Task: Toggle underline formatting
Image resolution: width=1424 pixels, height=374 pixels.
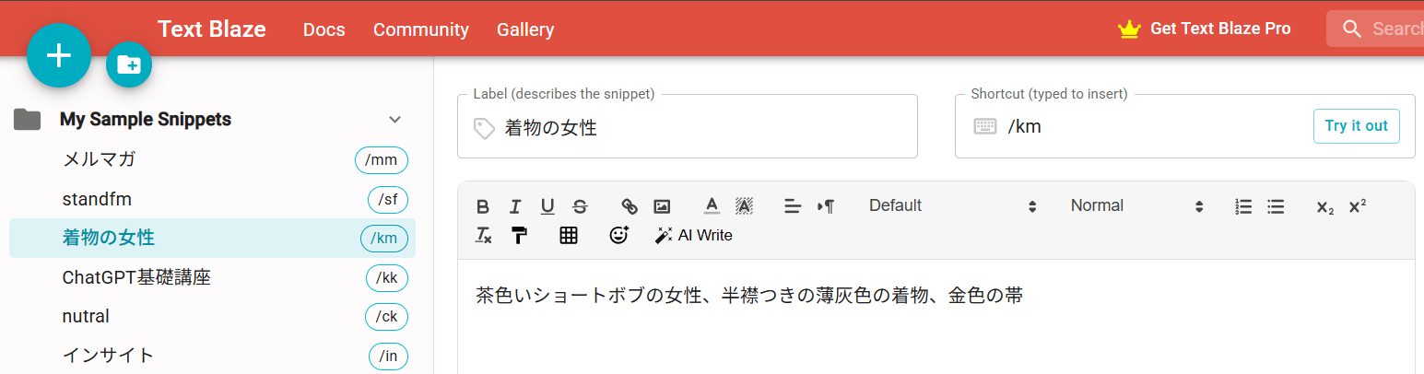Action: point(547,206)
